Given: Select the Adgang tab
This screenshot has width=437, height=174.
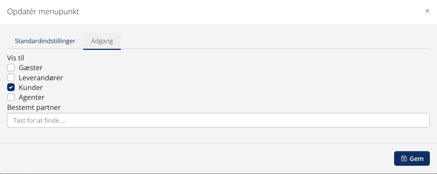Looking at the screenshot, I should tap(102, 41).
